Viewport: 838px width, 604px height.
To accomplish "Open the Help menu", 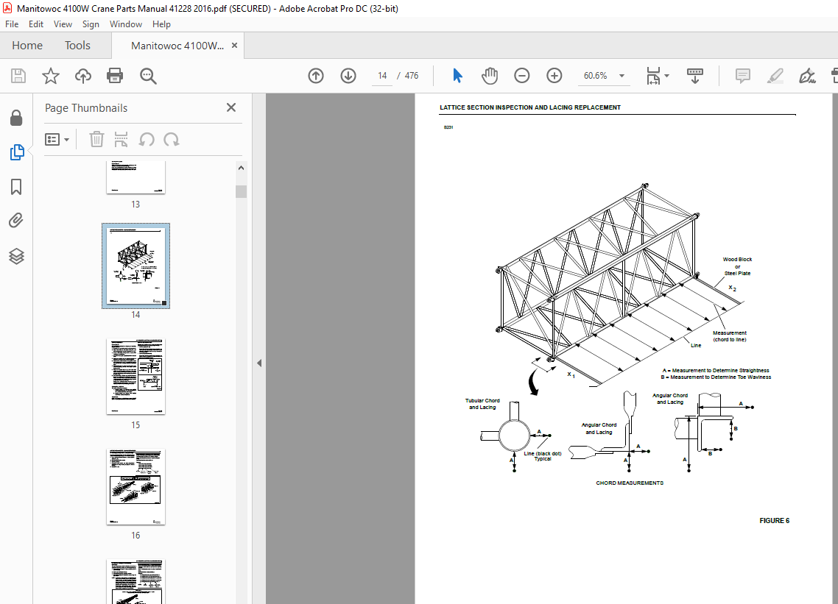I will [x=161, y=24].
